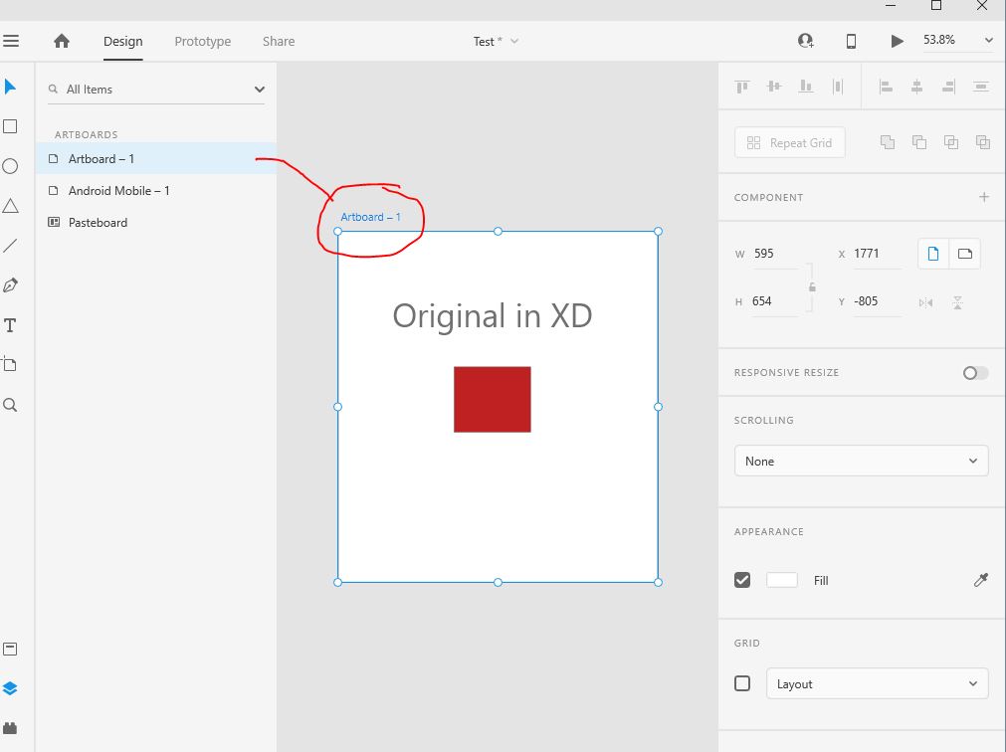Select Android Mobile – 1 in the artboards list
The height and width of the screenshot is (752, 1006).
(x=117, y=190)
